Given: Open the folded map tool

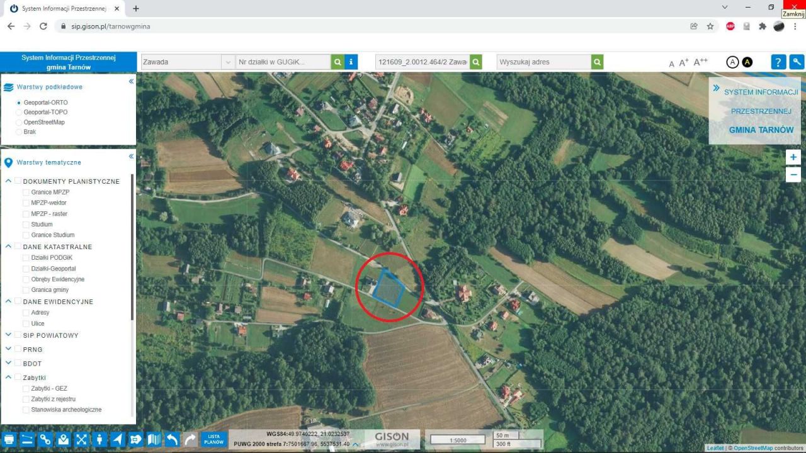Looking at the screenshot, I should [x=154, y=439].
